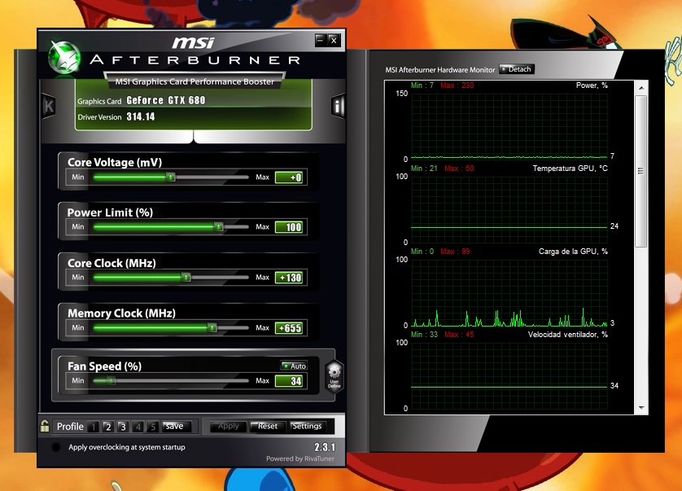Viewport: 682px width, 491px height.
Task: Click the Memory Clock +655 value field
Action: click(x=289, y=328)
